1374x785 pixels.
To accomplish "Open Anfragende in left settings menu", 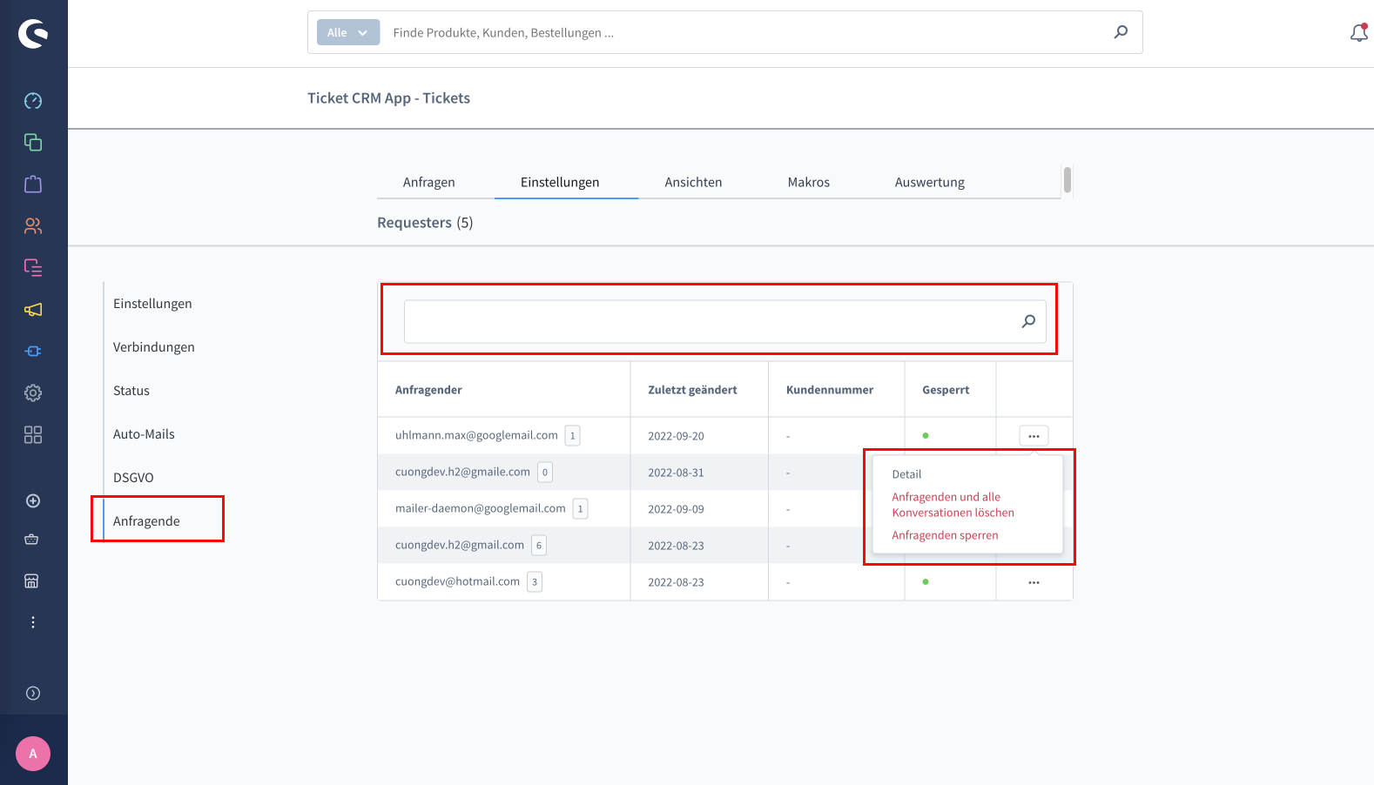I will [x=146, y=521].
